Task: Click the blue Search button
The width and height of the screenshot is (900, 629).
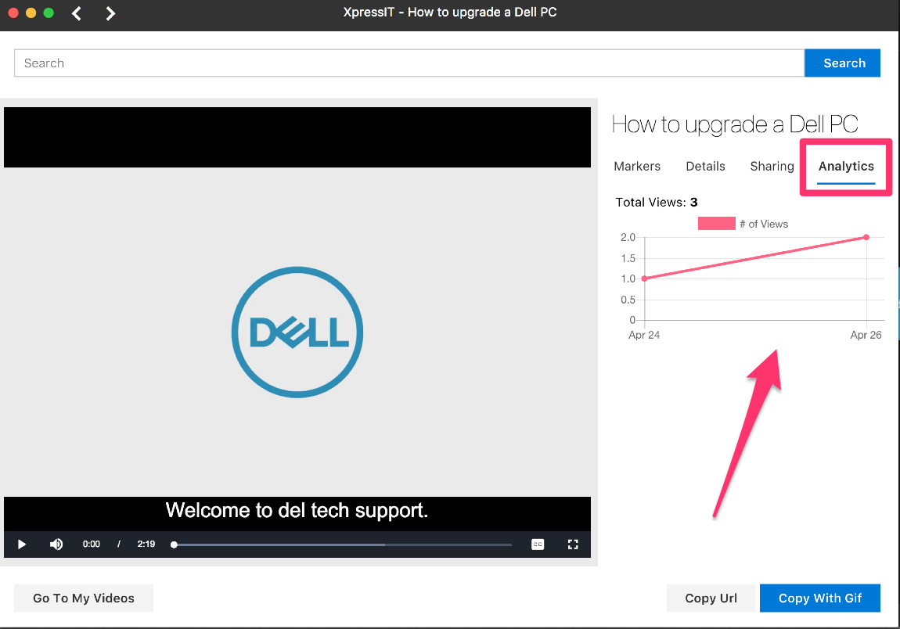Action: (x=843, y=63)
